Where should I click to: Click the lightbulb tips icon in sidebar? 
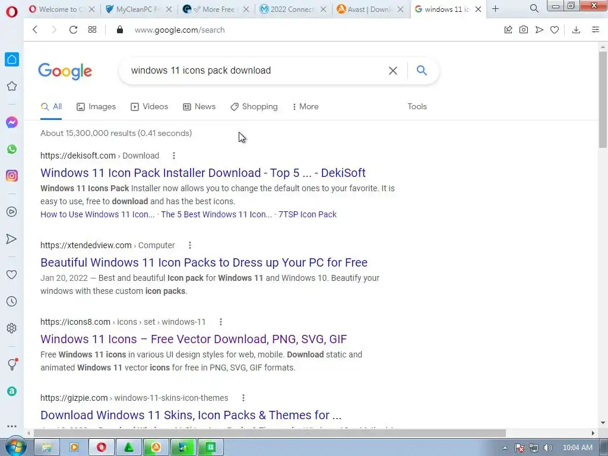[x=12, y=364]
